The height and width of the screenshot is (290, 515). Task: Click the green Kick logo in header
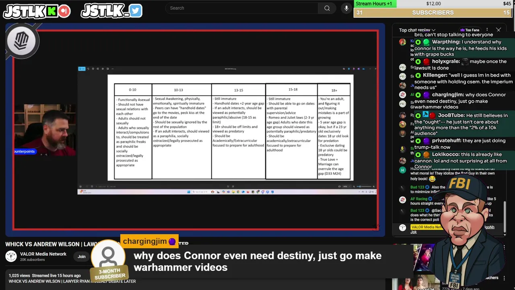(51, 11)
